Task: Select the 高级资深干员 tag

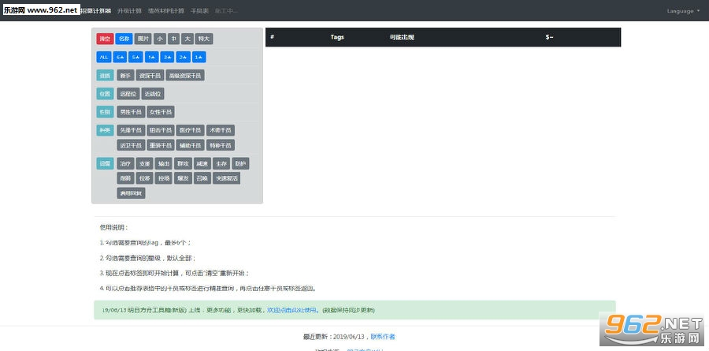Action: coord(185,75)
